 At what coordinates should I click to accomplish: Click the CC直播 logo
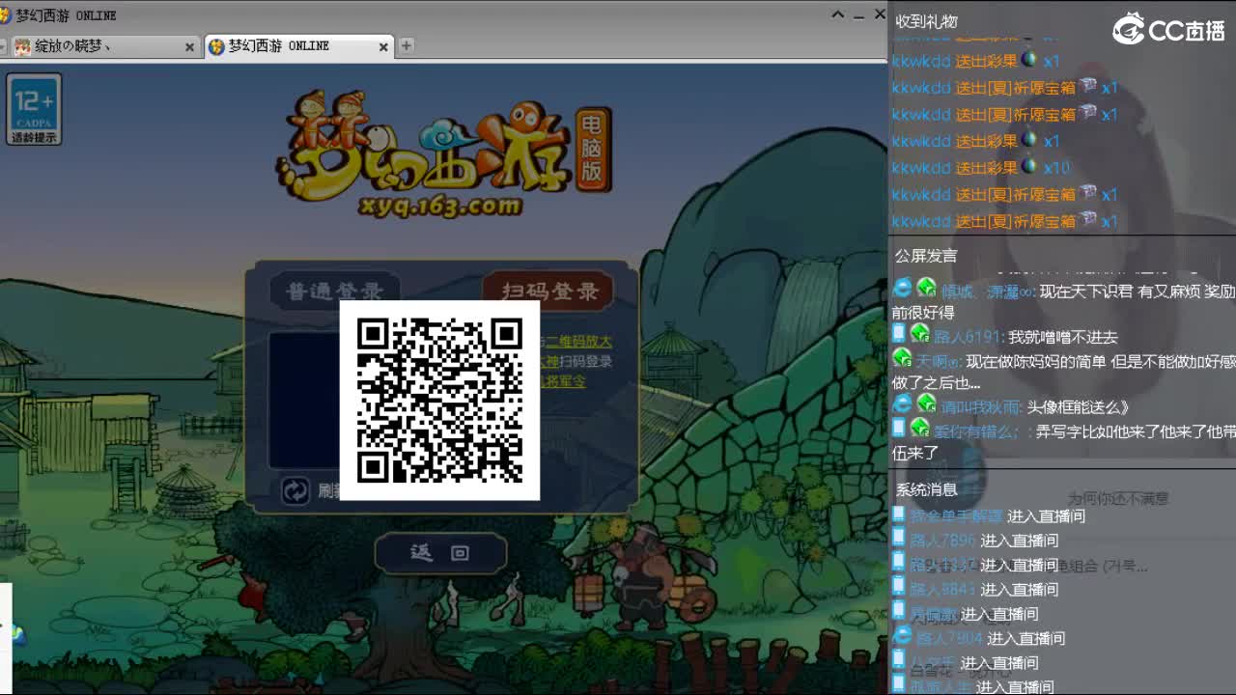1168,30
